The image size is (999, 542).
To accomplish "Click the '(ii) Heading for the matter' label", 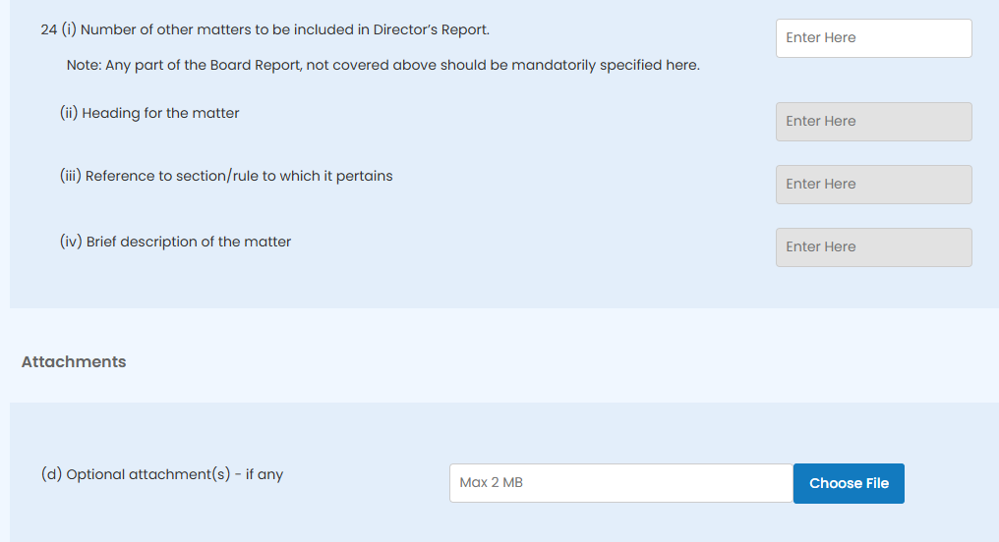I will coord(149,114).
